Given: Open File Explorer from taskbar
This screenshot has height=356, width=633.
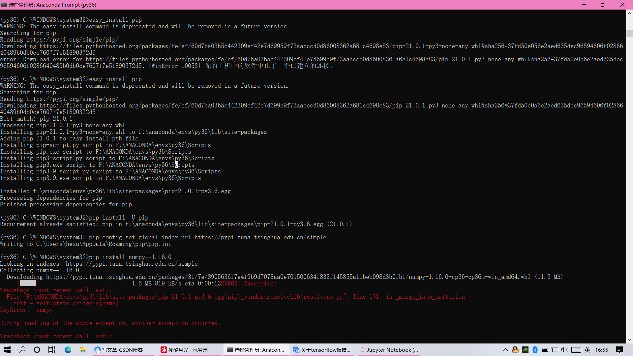Looking at the screenshot, I should tap(83, 350).
